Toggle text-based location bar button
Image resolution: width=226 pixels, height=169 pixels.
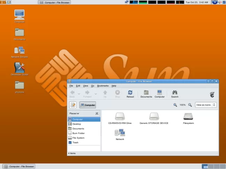point(73,105)
